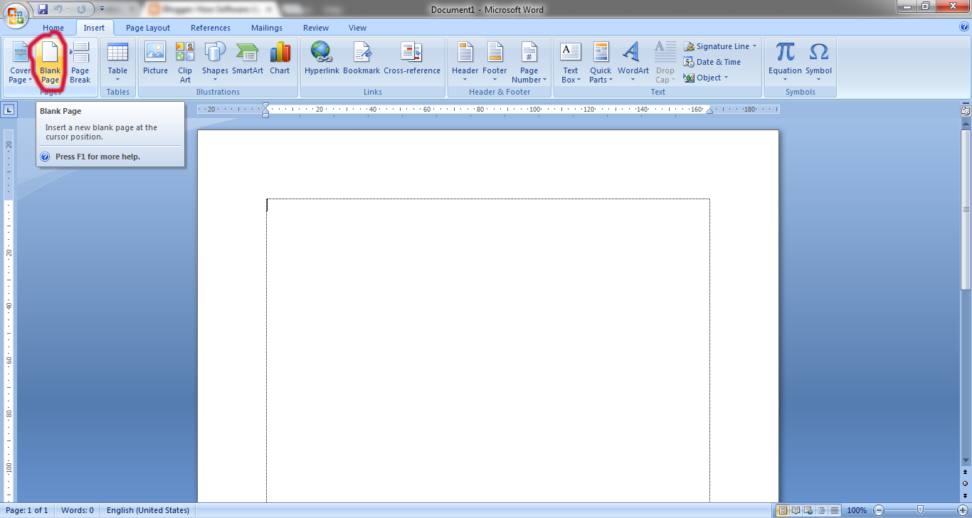Click the Words: 0 counter
The height and width of the screenshot is (518, 972).
77,510
